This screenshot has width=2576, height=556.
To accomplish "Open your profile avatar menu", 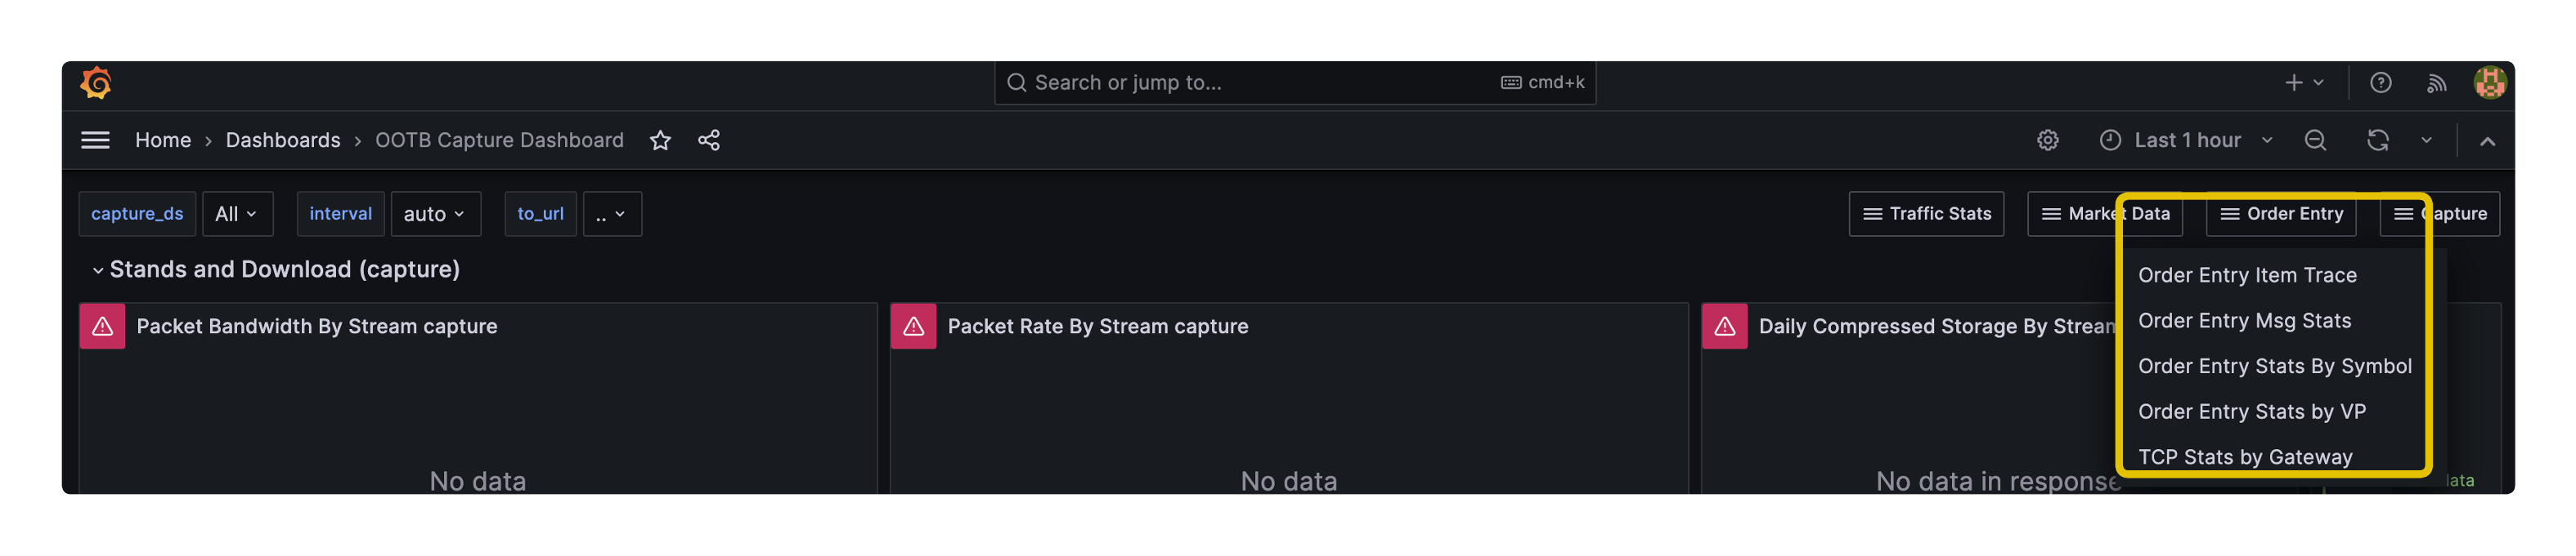I will pos(2491,82).
